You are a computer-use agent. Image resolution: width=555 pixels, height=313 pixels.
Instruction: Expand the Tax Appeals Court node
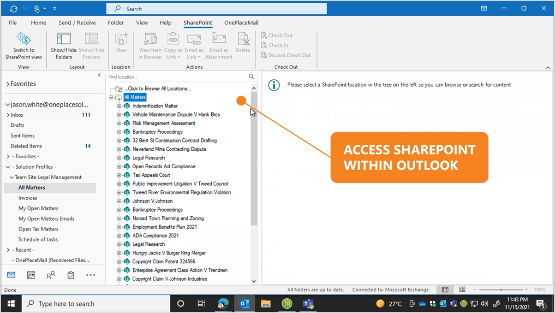coord(119,175)
